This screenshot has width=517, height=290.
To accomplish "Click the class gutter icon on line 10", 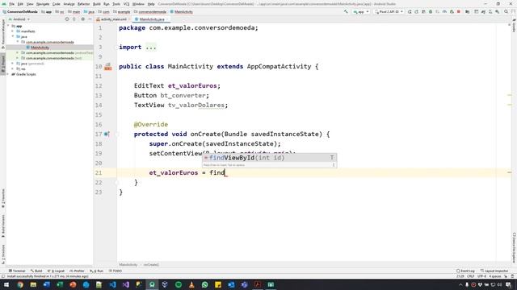I will (107, 67).
